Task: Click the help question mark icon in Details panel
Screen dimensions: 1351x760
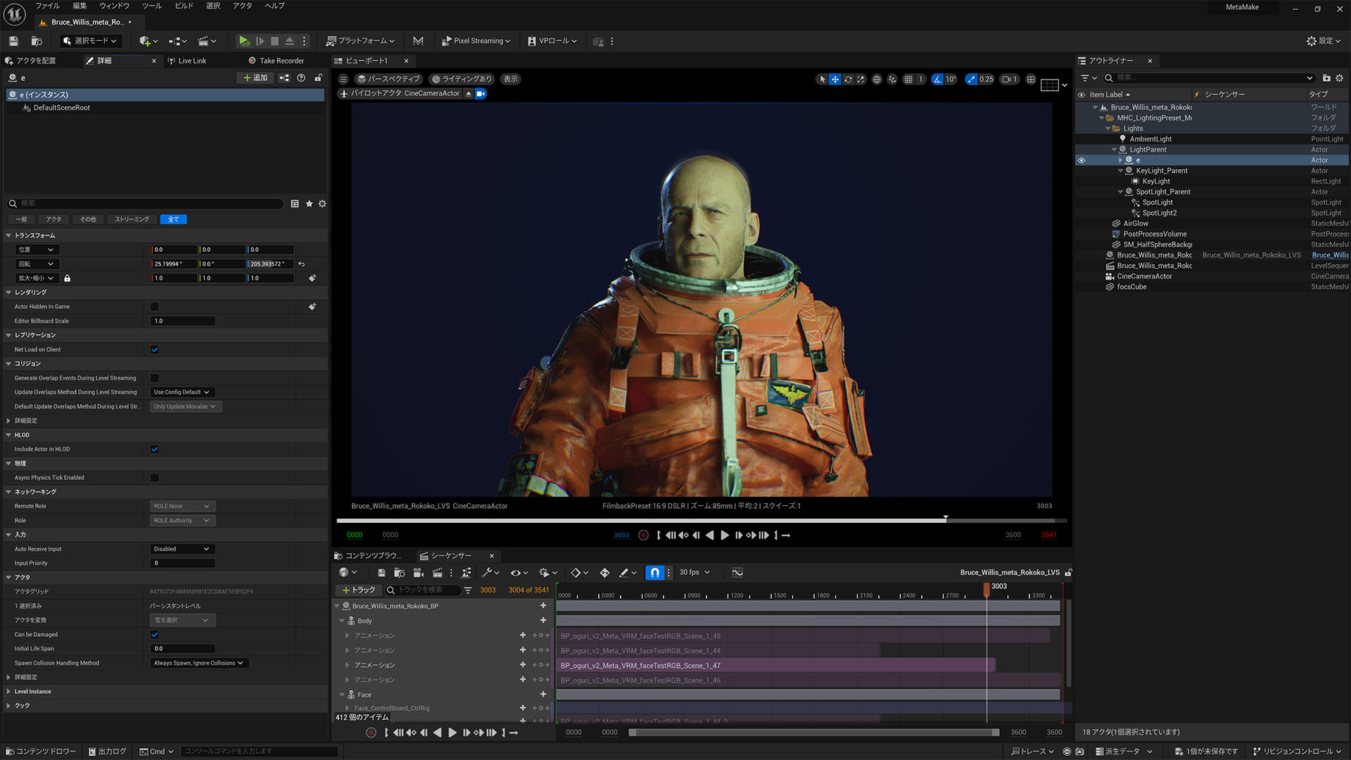Action: (x=301, y=77)
